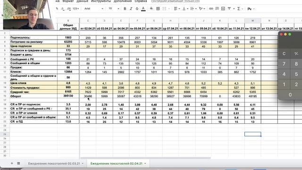Click the insert link icon

pyautogui.click(x=211, y=8)
